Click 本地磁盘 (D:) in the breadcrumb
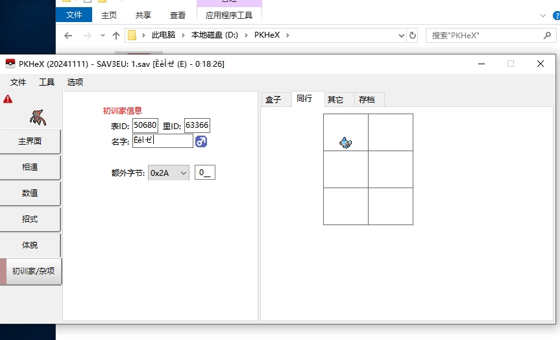This screenshot has width=560, height=340. click(x=215, y=35)
